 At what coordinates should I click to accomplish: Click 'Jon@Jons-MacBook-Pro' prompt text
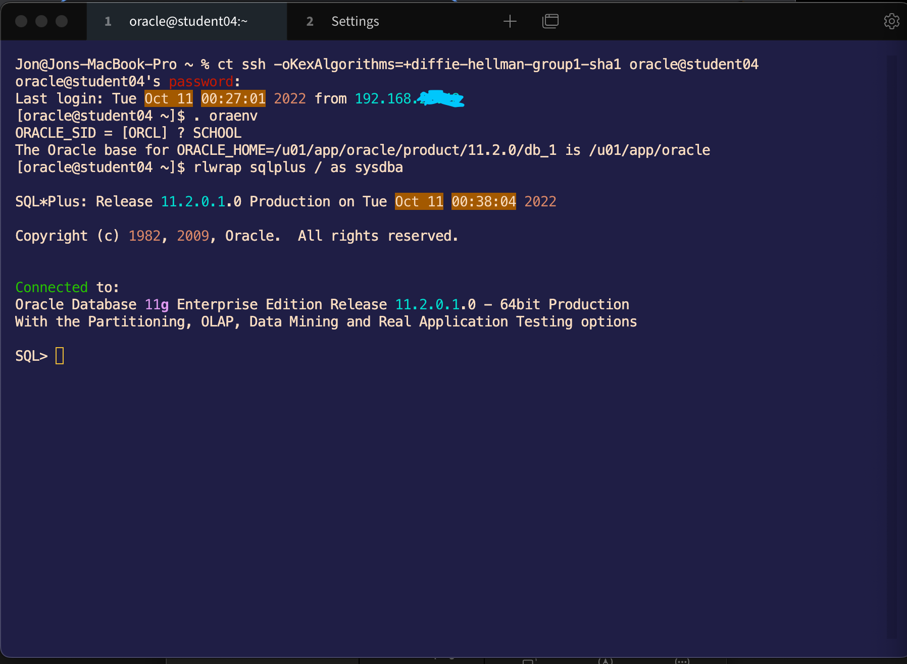coord(96,64)
